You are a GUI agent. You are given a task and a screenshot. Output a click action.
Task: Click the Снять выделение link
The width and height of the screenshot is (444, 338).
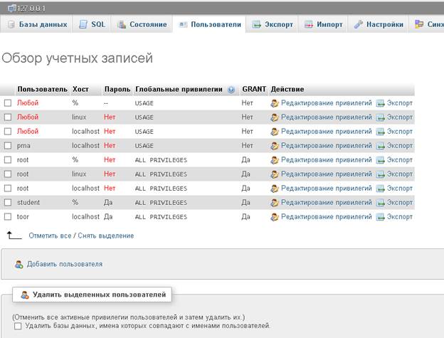(x=106, y=236)
